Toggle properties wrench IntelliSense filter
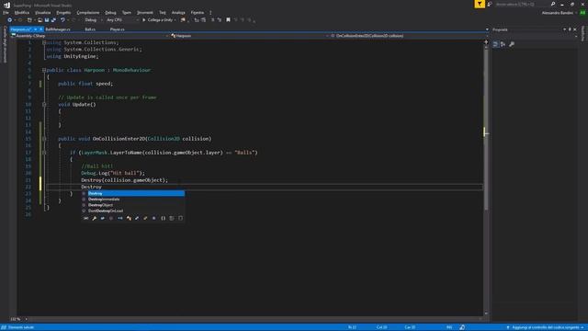Viewport: 588px width, 331px height. coord(94,218)
